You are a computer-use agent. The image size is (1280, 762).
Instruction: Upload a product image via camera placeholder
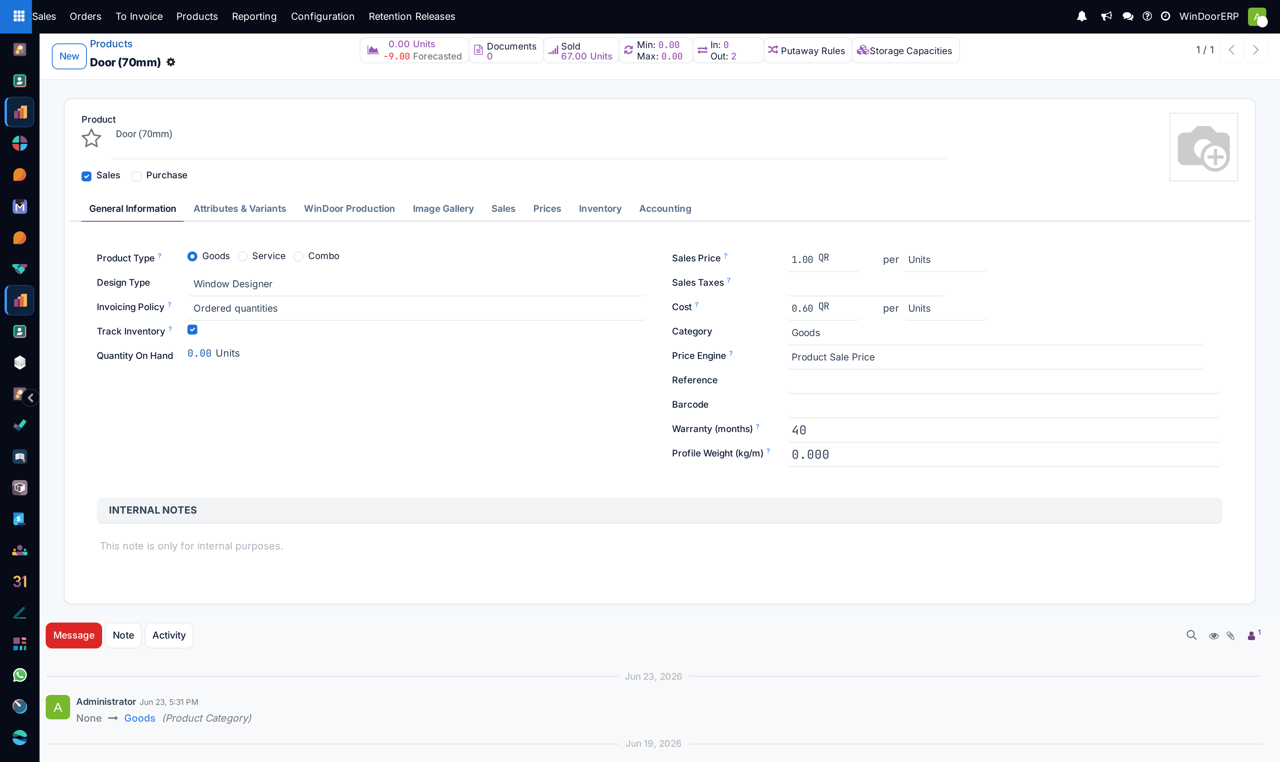pyautogui.click(x=1203, y=147)
